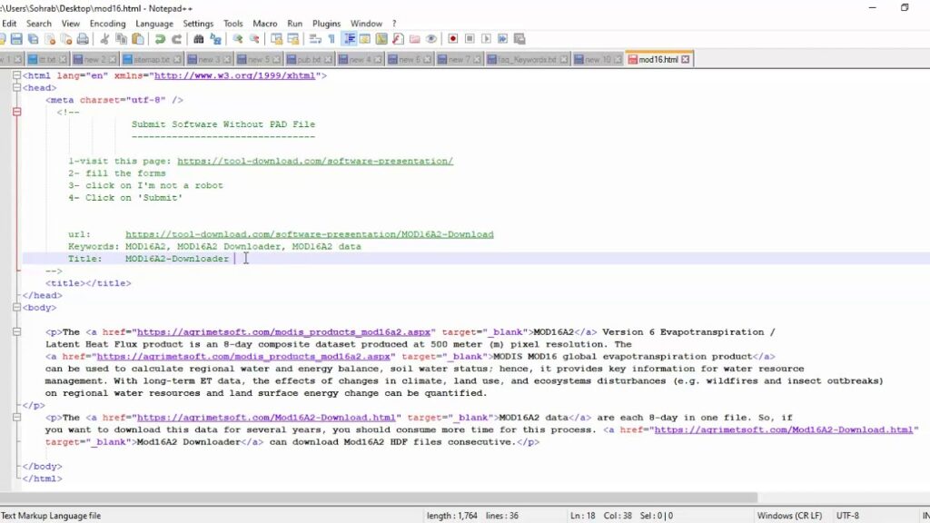Screen dimensions: 930x523
Task: Open Find with the binoculars icon
Action: coord(199,39)
